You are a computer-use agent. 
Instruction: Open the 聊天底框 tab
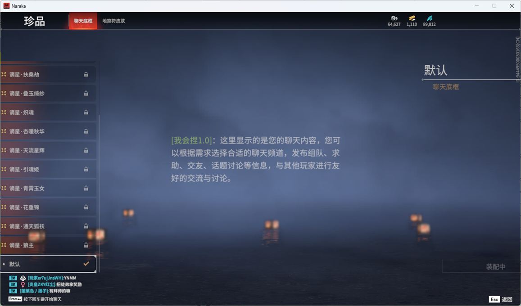pos(83,21)
